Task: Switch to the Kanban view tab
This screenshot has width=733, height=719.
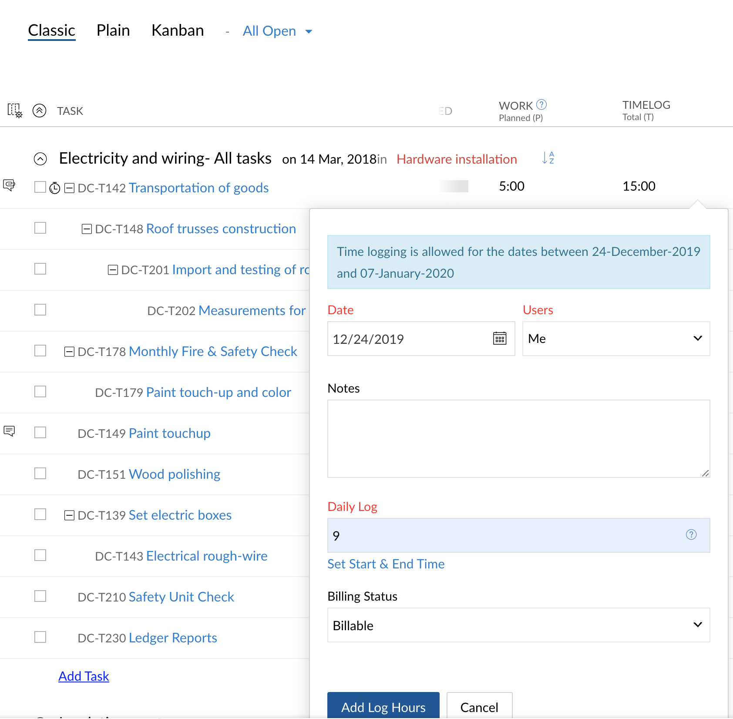Action: coord(178,30)
